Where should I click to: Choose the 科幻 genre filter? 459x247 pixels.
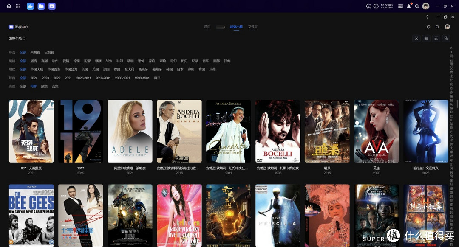click(x=119, y=61)
